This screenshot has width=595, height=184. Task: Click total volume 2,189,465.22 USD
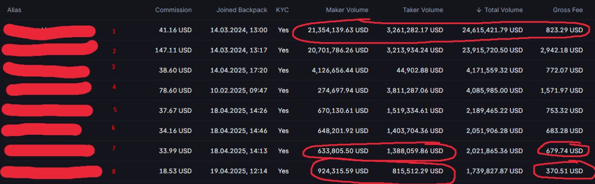[494, 111]
